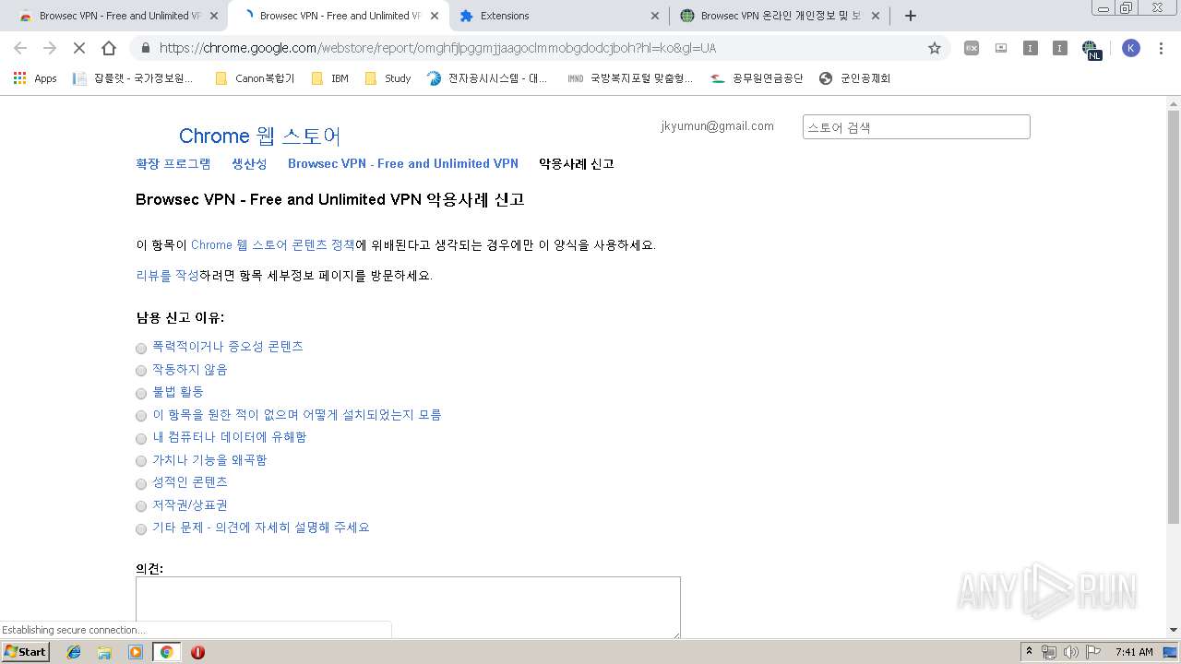Viewport: 1181px width, 664px height.
Task: Close the Extensions tab
Action: [655, 16]
